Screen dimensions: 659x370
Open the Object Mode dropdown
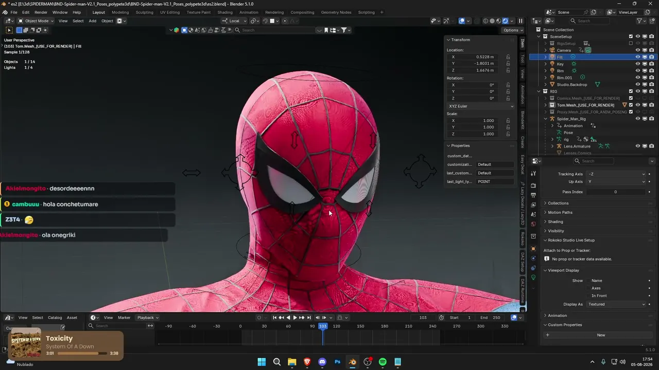point(37,21)
